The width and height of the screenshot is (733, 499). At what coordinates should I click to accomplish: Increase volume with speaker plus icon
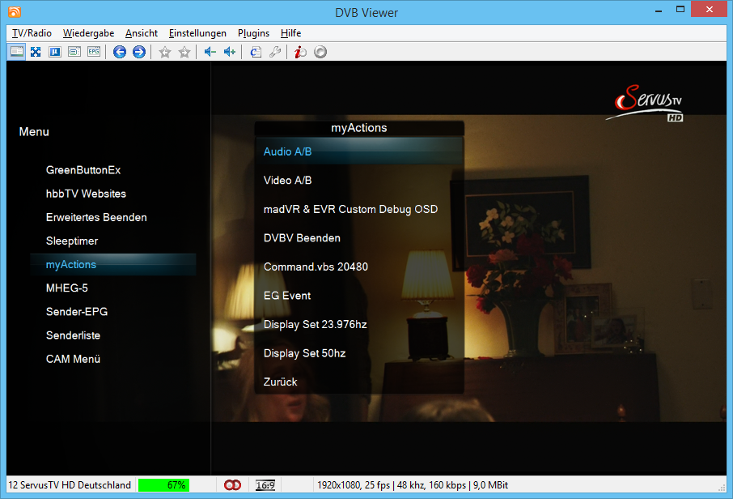pyautogui.click(x=229, y=52)
